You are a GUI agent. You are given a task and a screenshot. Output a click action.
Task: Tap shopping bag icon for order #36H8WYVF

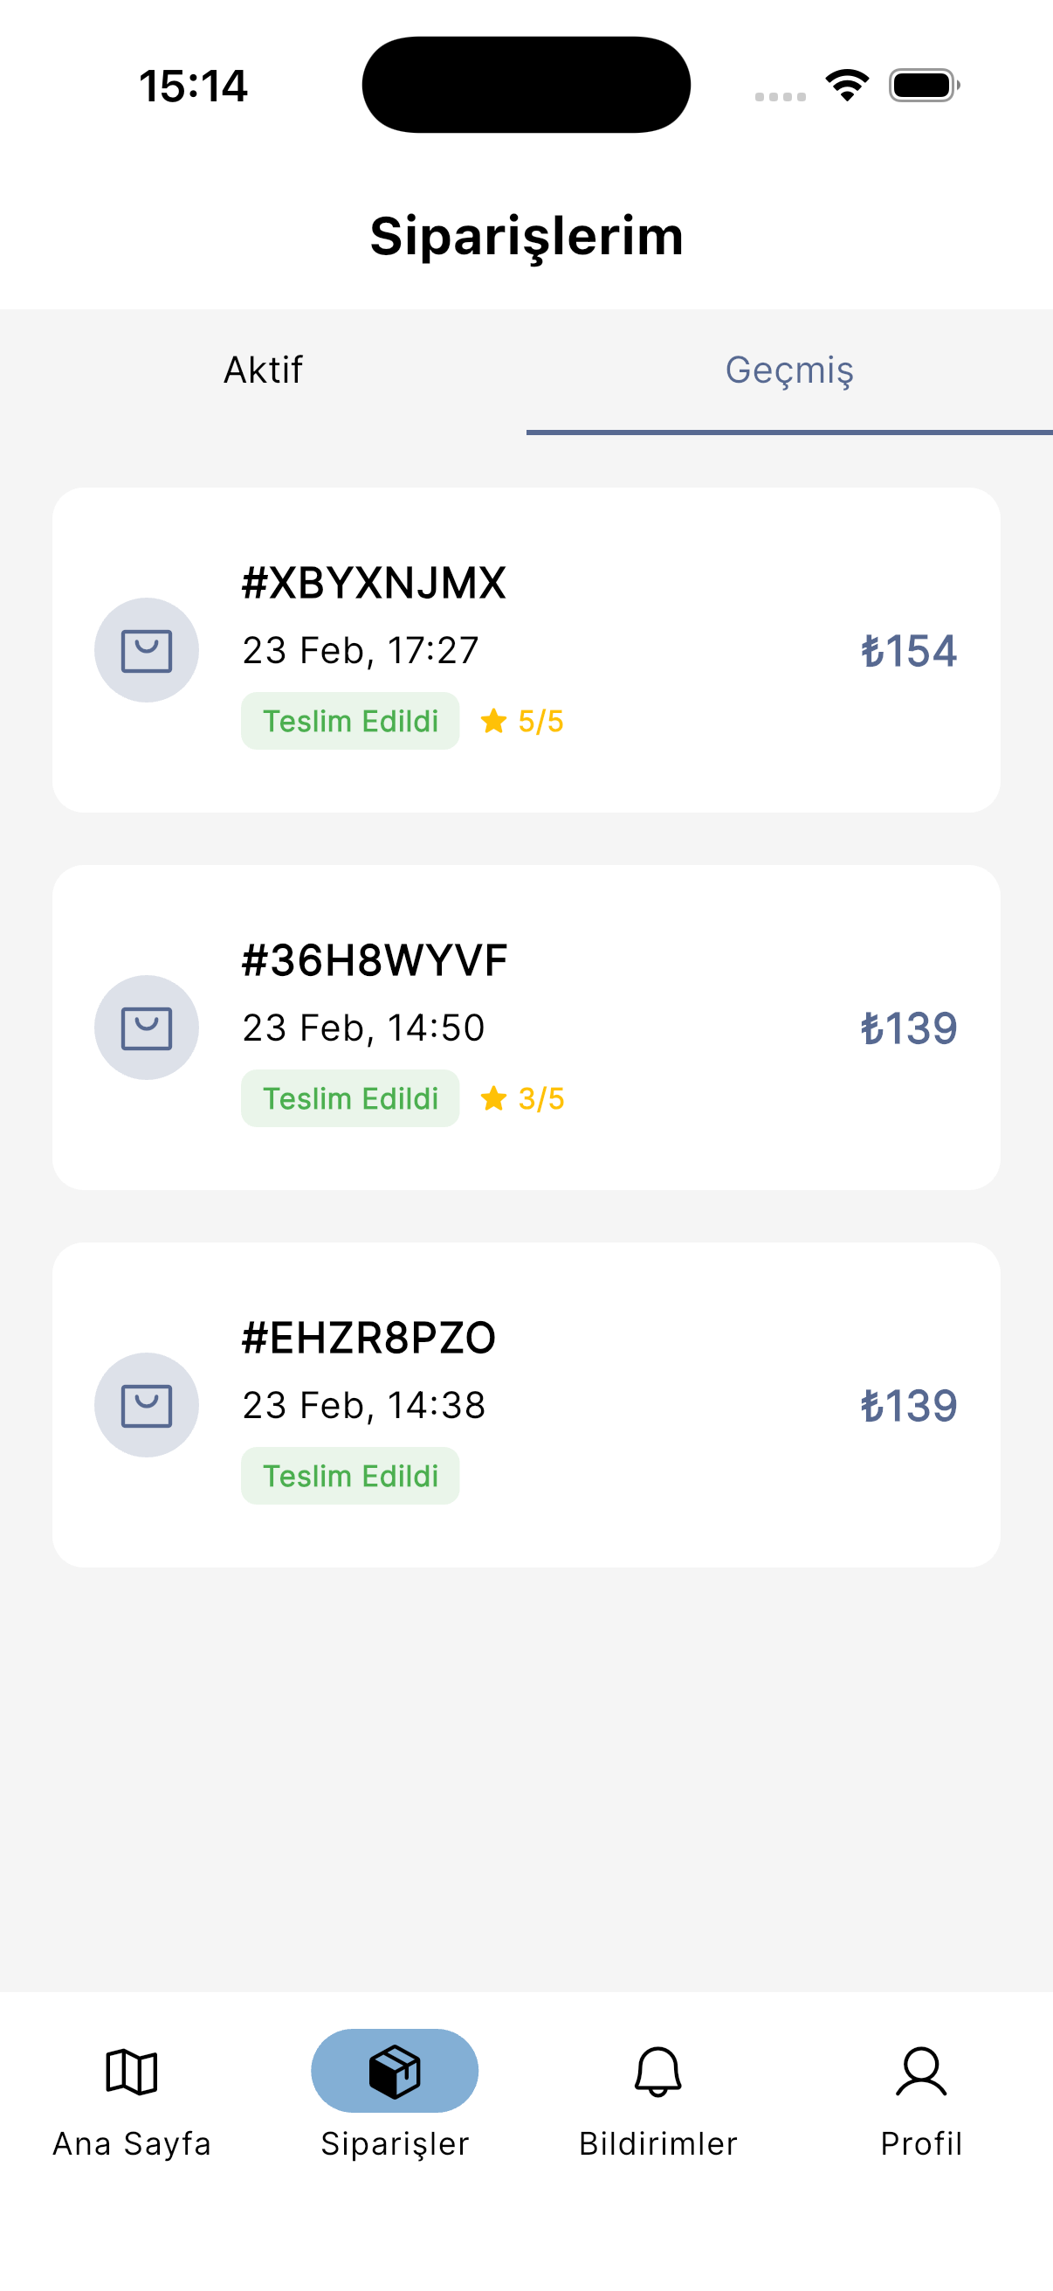[x=147, y=1028]
